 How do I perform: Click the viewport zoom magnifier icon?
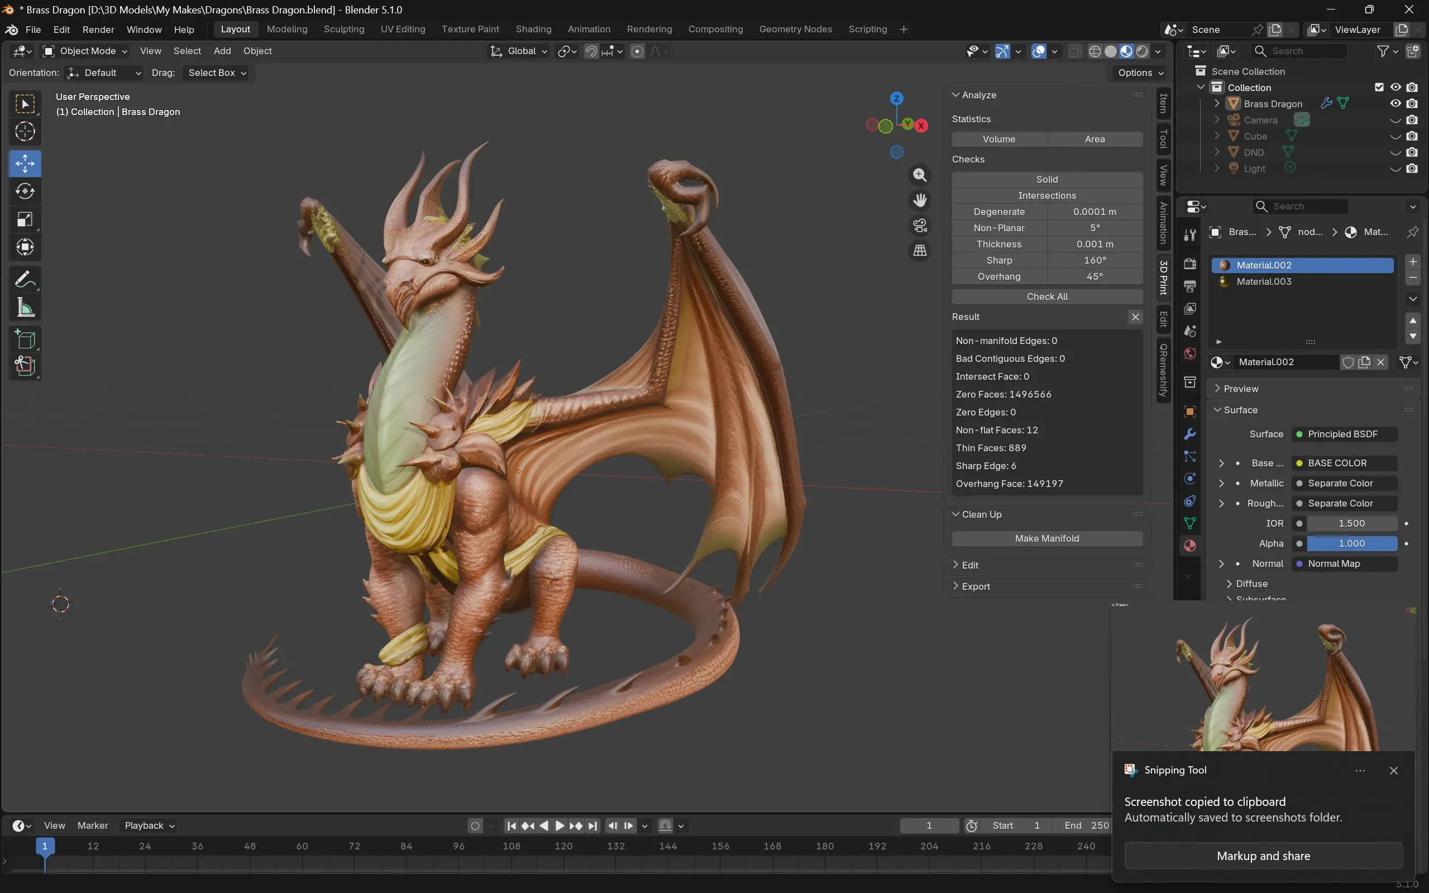click(919, 175)
